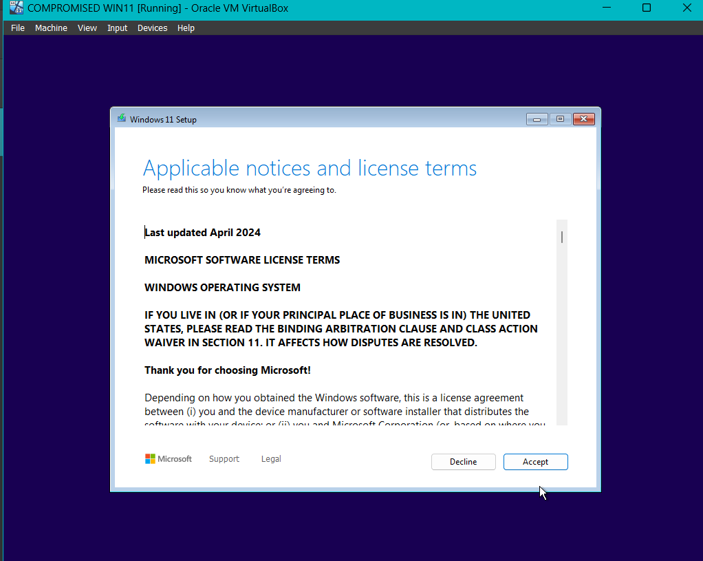Close the VirtualBox window

[687, 8]
